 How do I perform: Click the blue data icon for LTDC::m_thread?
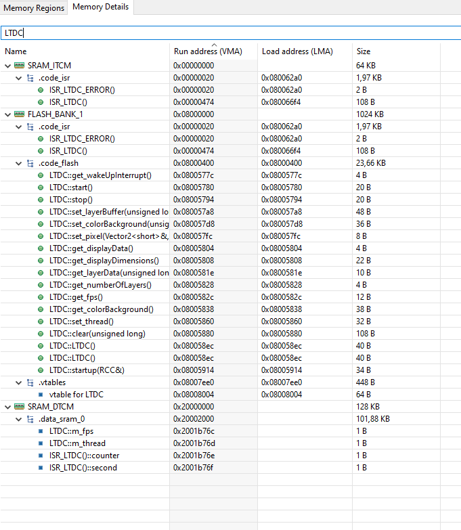click(x=41, y=443)
